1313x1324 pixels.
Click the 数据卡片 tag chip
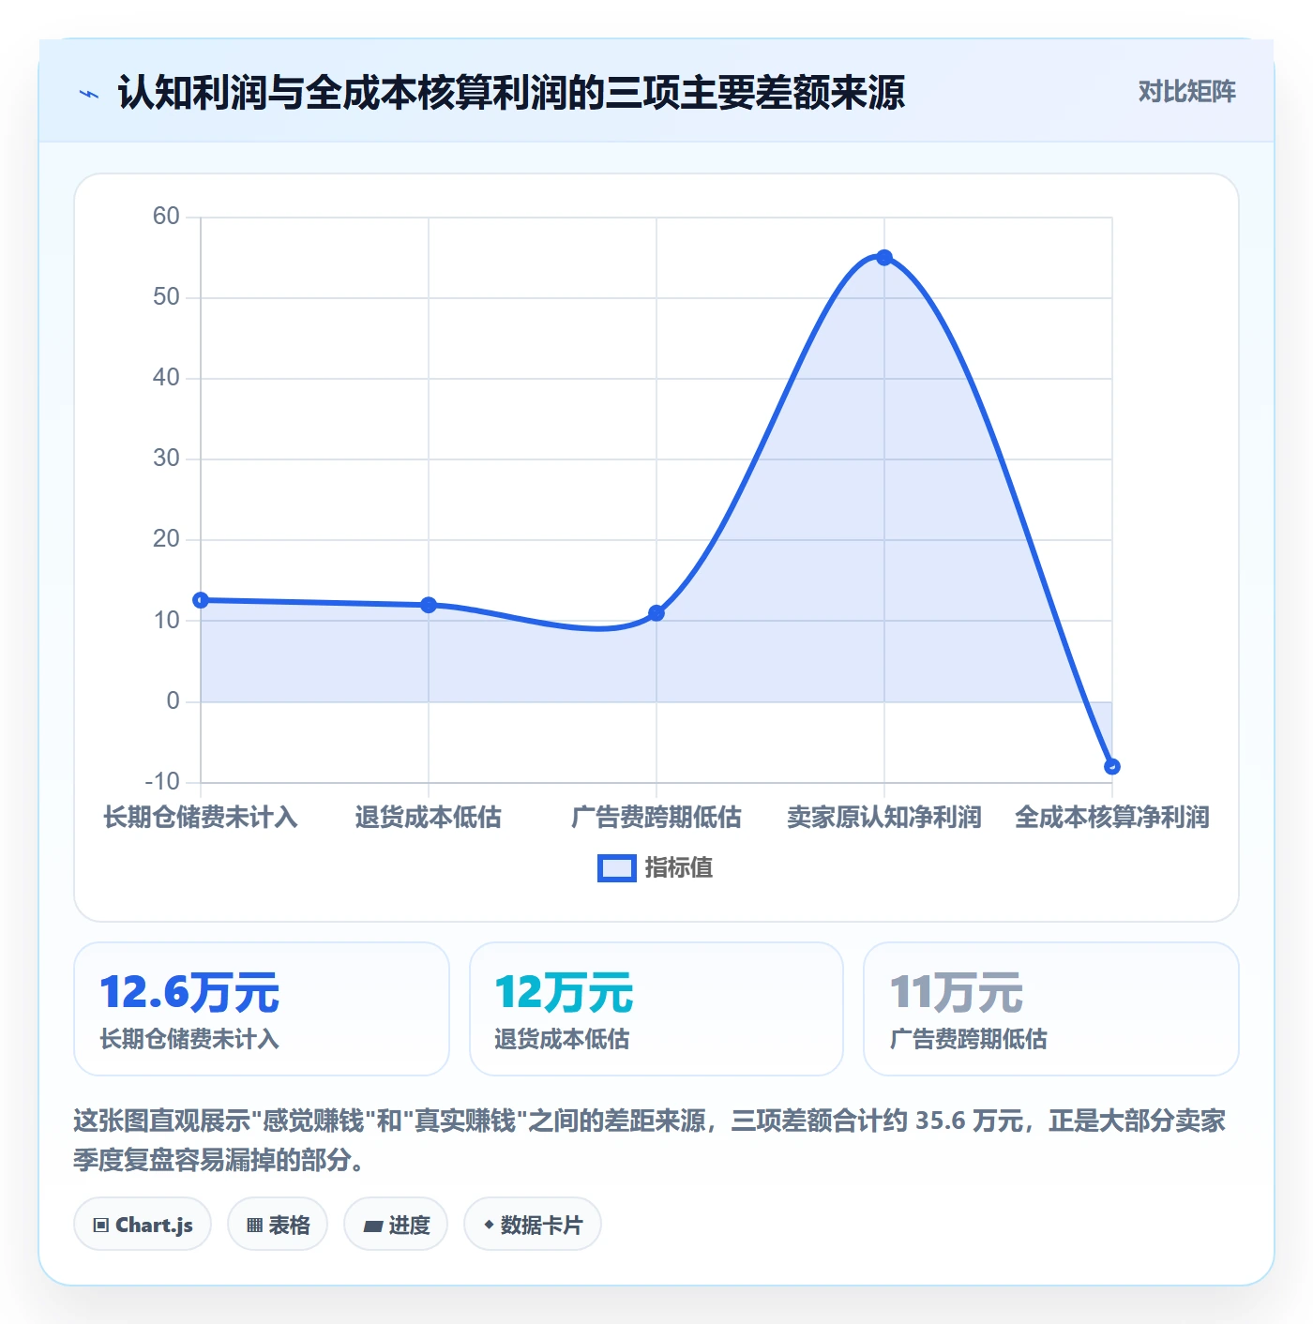click(x=533, y=1225)
